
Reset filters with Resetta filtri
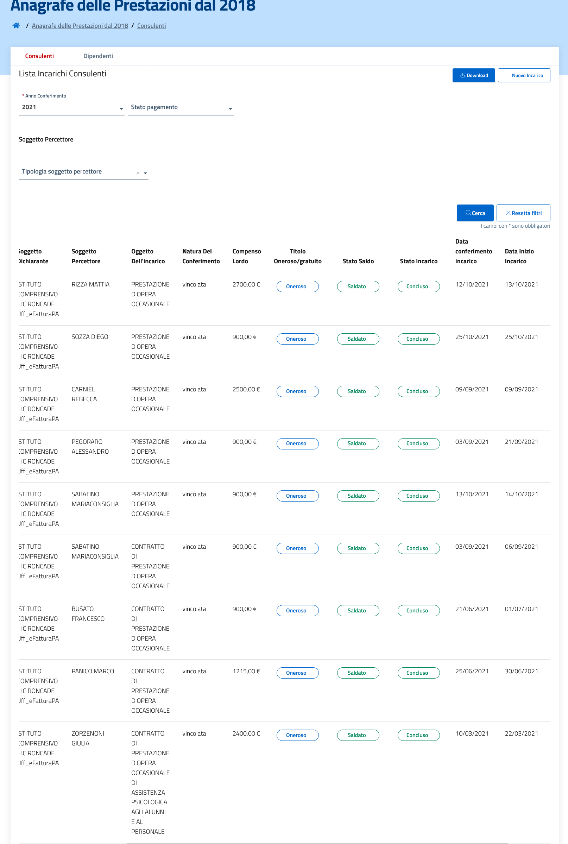click(523, 213)
